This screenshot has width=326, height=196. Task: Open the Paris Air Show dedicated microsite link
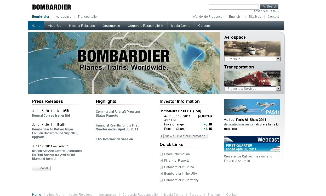point(239,124)
